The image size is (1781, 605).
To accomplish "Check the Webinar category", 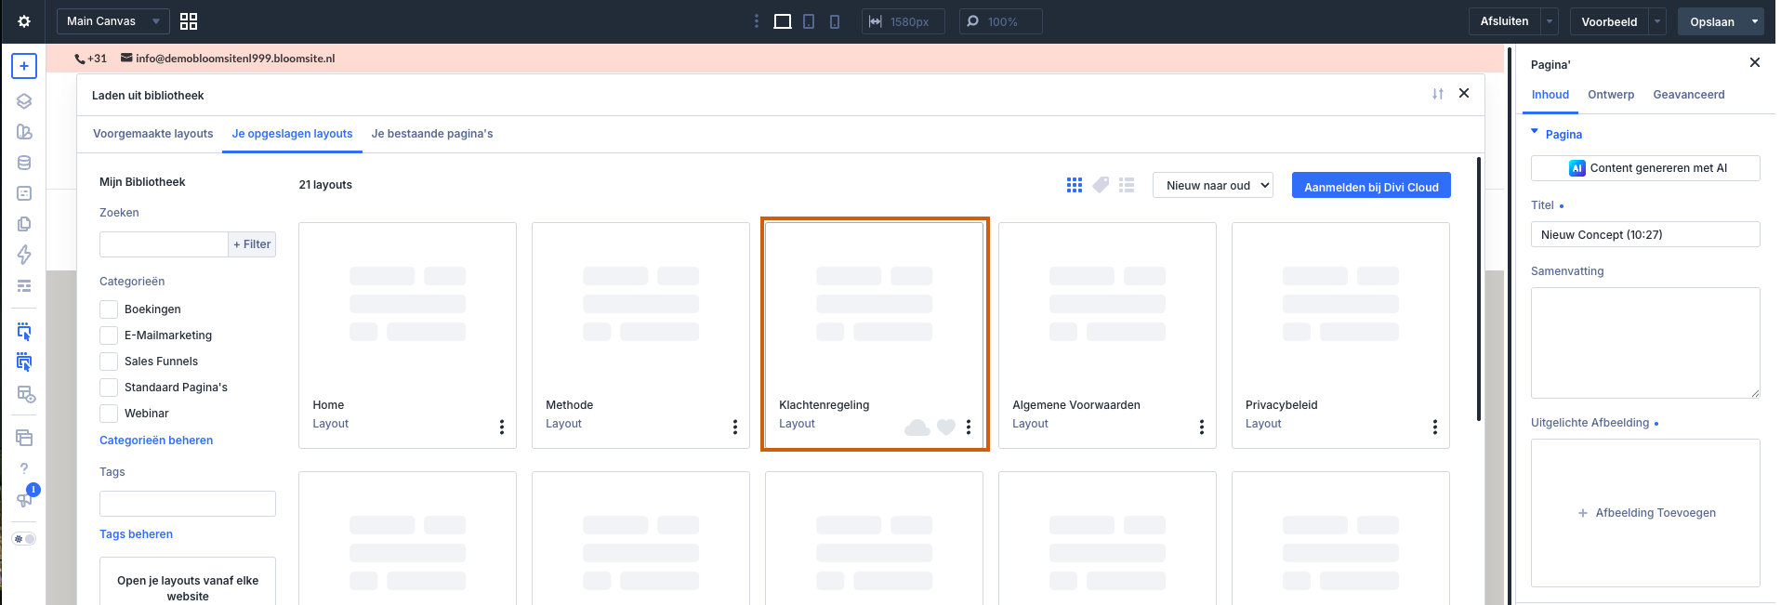I will tap(109, 414).
